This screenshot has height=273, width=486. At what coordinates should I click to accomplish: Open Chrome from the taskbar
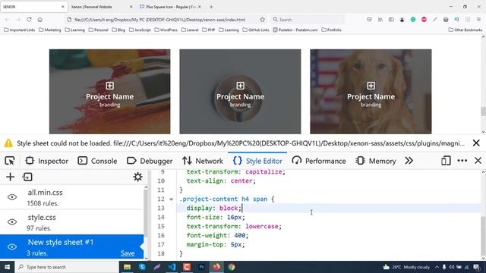tap(232, 267)
